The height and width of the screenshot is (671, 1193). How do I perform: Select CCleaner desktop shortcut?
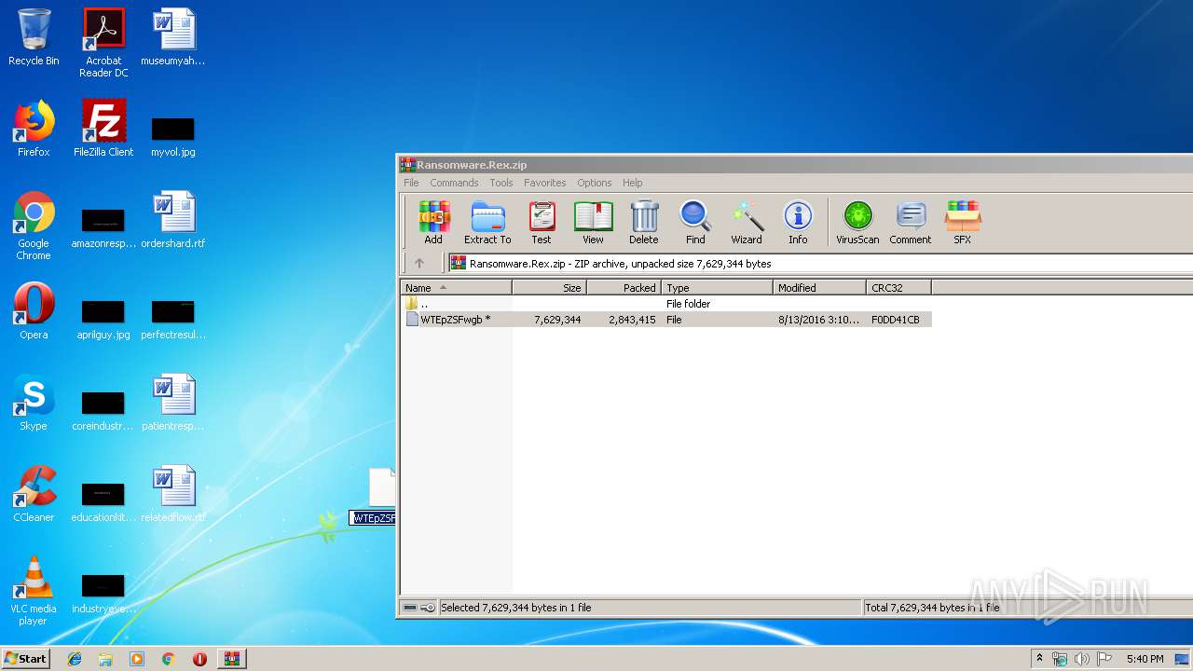(x=34, y=494)
